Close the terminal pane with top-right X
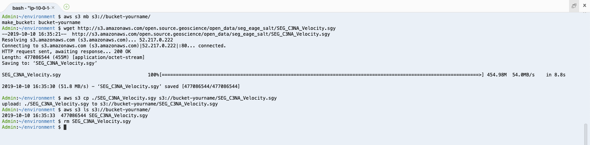This screenshot has height=145, width=590. [x=584, y=5]
